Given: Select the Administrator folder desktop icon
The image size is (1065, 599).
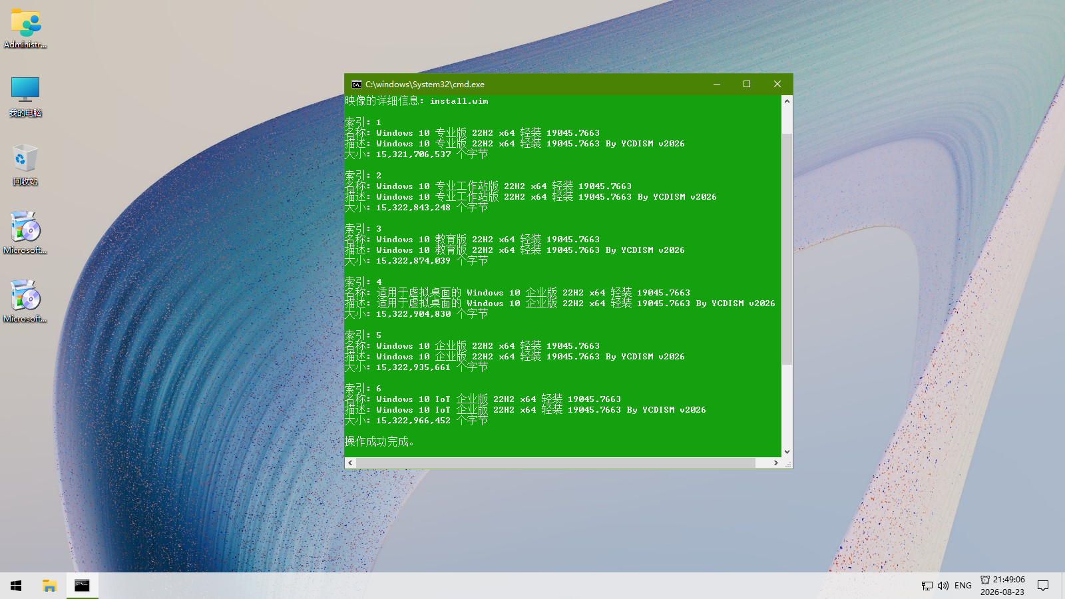Looking at the screenshot, I should 25,29.
